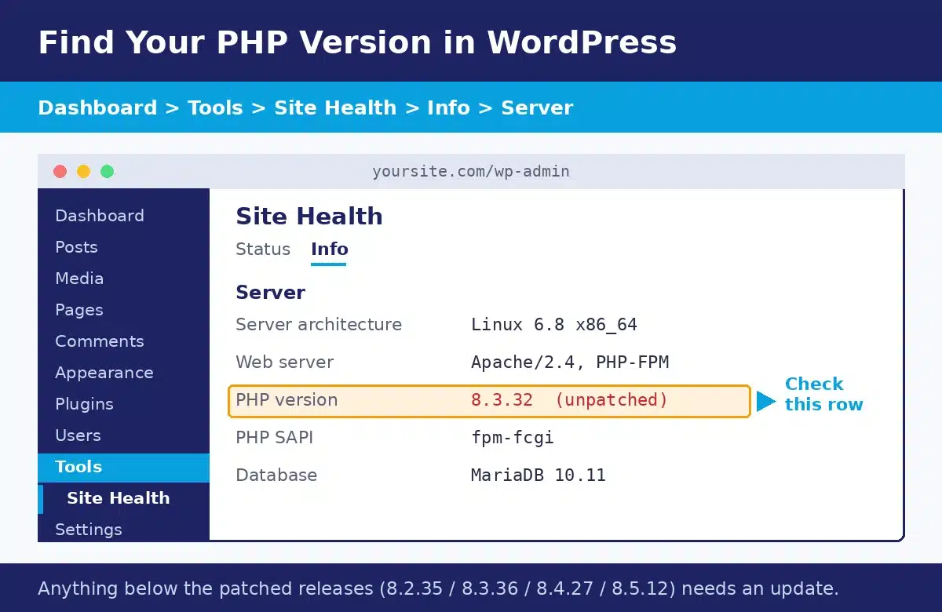
Task: Select Tools in the sidebar
Action: 123,467
